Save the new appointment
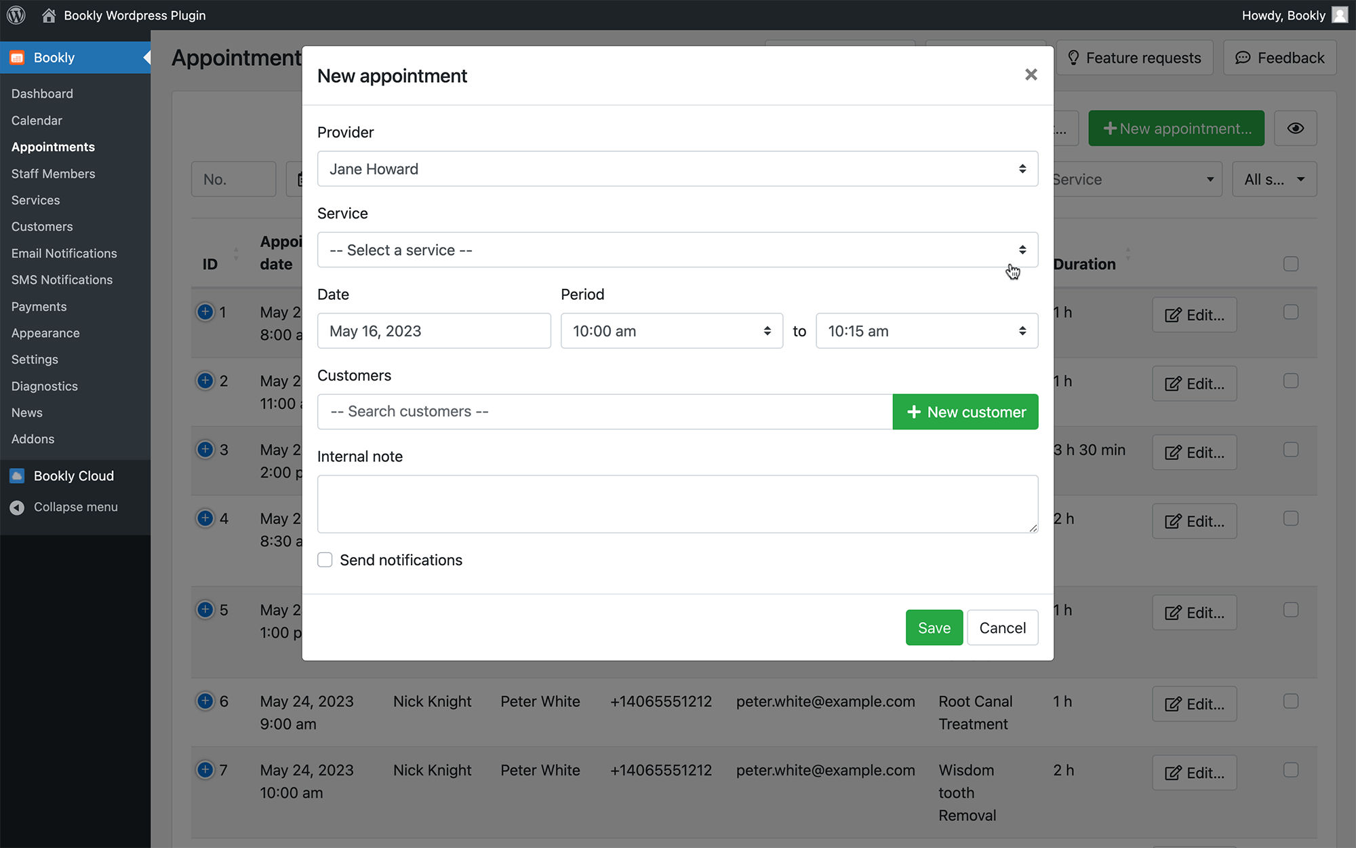 [x=934, y=628]
